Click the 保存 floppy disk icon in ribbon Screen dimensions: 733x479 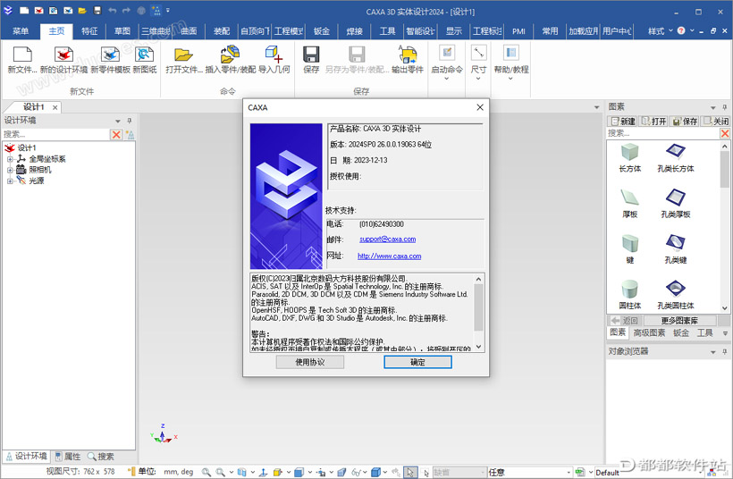coord(311,55)
